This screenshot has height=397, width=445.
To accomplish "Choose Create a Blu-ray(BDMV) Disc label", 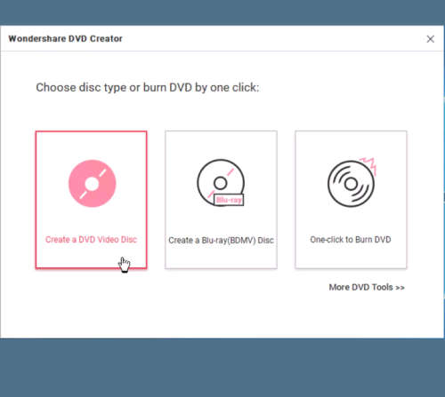I will click(221, 240).
